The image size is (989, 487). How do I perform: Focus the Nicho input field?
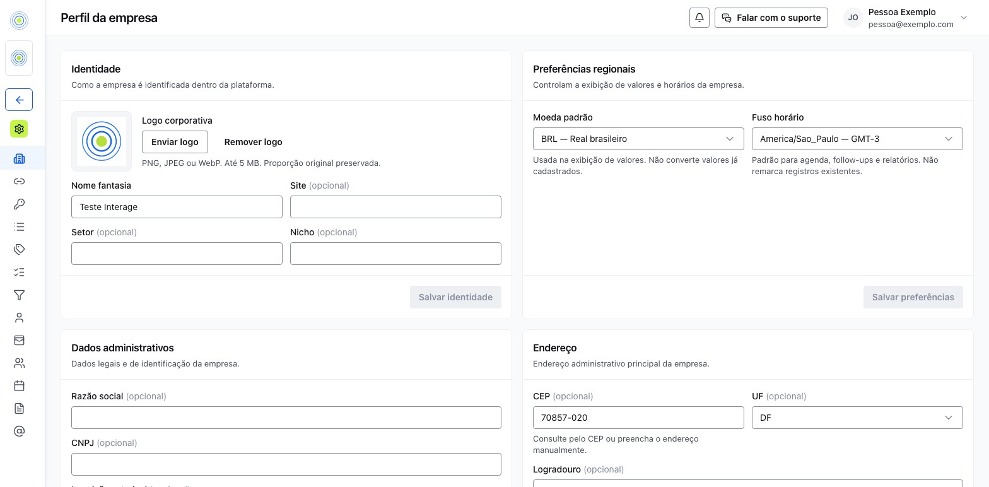(x=395, y=254)
